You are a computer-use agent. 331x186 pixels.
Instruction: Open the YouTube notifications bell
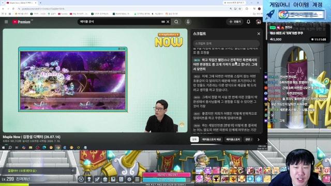pyautogui.click(x=248, y=22)
